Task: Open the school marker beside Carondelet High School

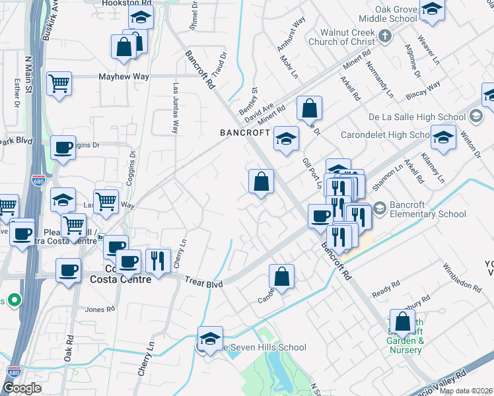Action: click(x=443, y=137)
